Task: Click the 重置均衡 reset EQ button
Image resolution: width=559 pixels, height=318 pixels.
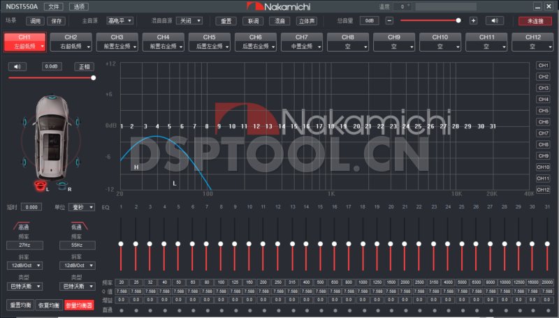Action: tap(20, 305)
